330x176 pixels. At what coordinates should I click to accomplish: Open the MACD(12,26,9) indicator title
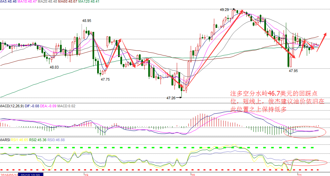12,106
